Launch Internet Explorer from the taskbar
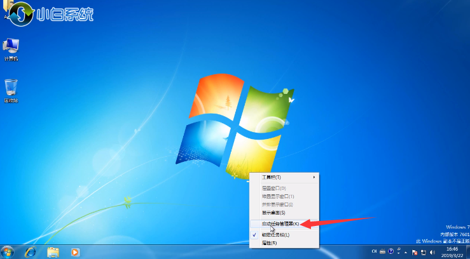 coord(31,252)
